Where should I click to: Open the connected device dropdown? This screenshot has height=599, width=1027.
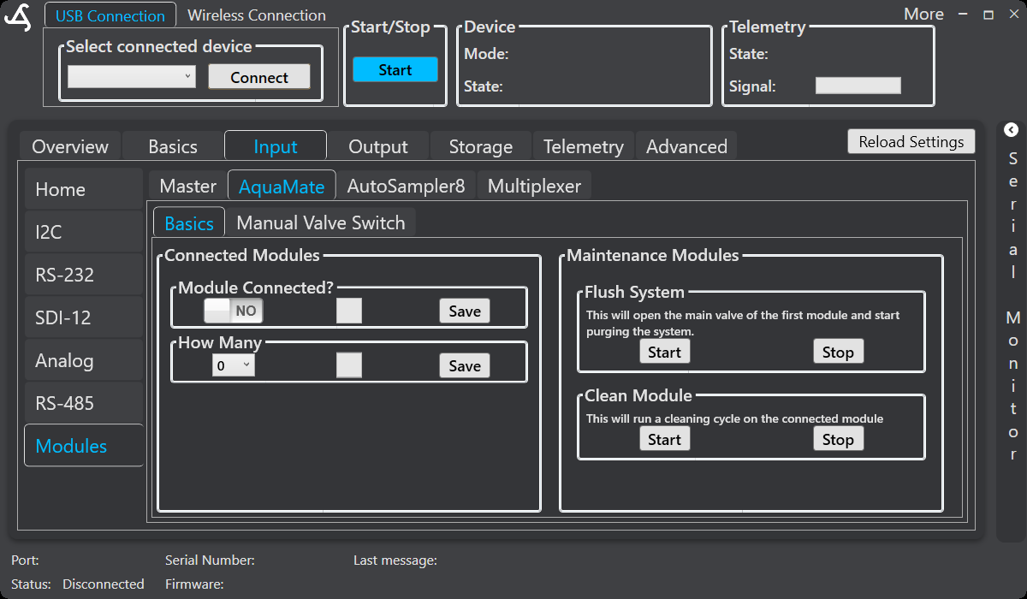(132, 77)
